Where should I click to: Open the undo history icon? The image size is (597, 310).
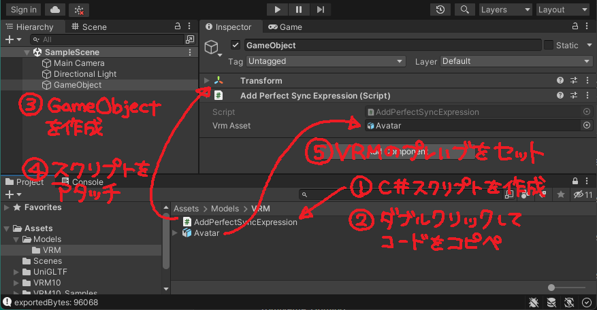(x=441, y=10)
